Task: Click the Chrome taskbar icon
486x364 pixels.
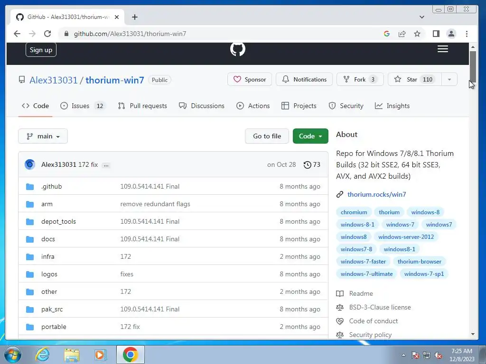Action: (130, 355)
